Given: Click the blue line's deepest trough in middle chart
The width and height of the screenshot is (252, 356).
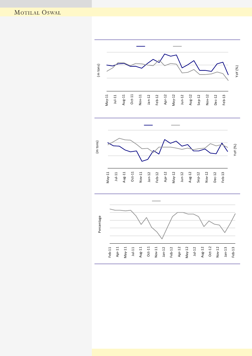Looking at the screenshot, I should coord(142,161).
